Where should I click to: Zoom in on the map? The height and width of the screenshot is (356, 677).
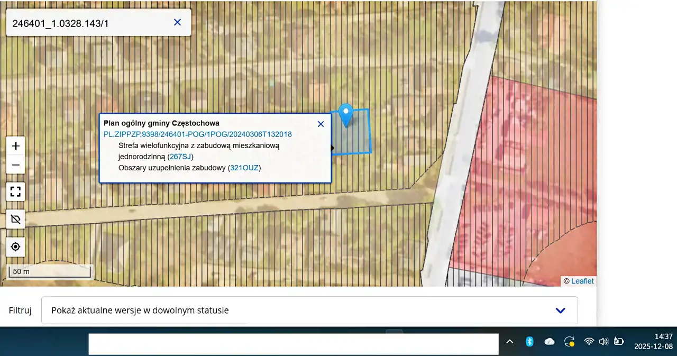pos(16,146)
